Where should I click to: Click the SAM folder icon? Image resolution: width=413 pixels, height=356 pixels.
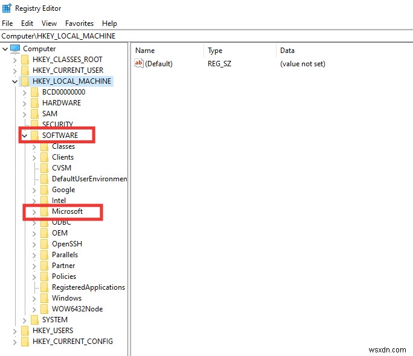point(35,114)
